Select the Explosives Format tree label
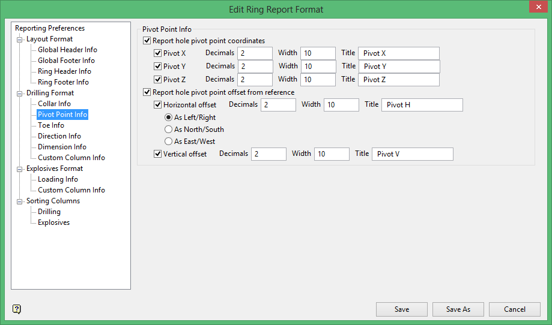This screenshot has height=325, width=552. (55, 168)
